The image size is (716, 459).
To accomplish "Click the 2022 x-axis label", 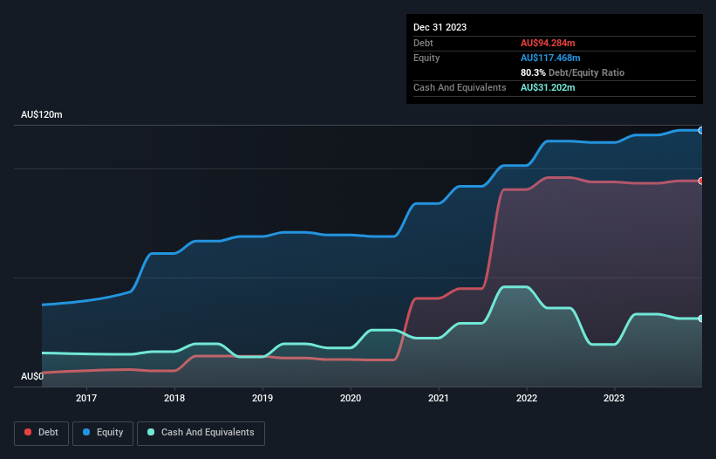I will 527,398.
